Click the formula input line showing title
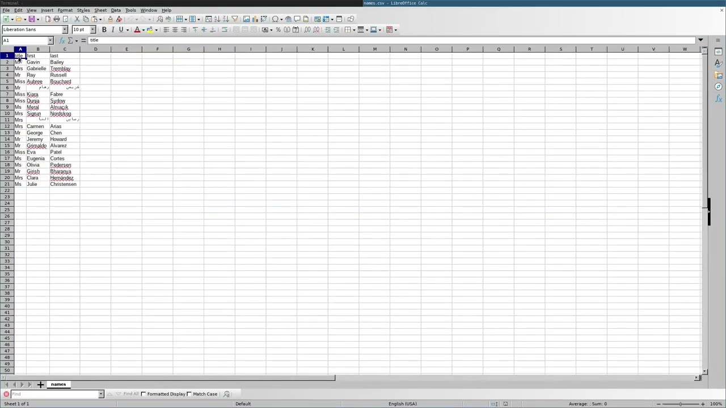This screenshot has height=408, width=726. pyautogui.click(x=391, y=40)
